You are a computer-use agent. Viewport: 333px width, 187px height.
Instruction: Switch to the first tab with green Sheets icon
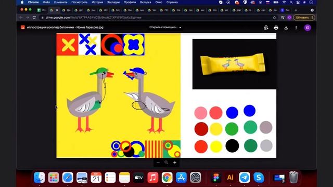pyautogui.click(x=42, y=10)
